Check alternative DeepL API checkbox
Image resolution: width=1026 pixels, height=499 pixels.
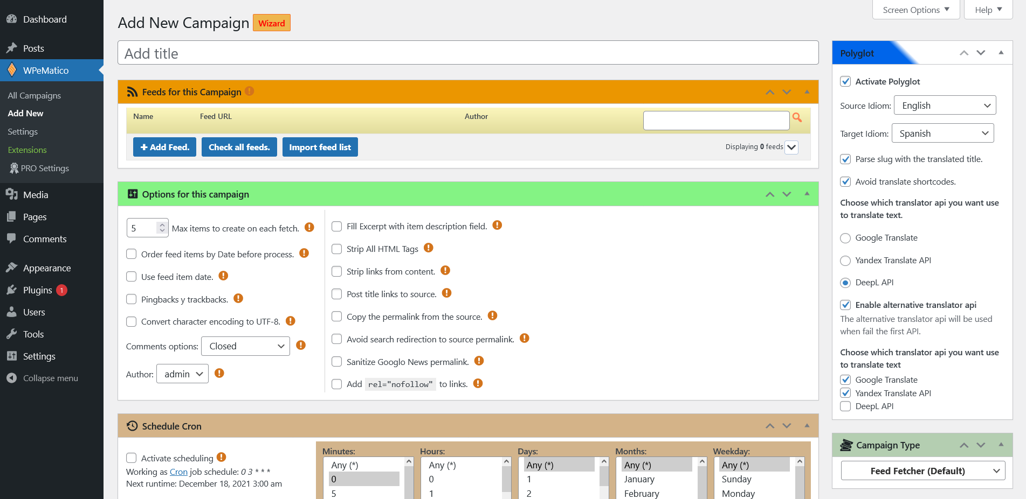(x=845, y=406)
